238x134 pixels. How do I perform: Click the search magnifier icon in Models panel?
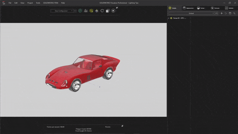point(234,13)
